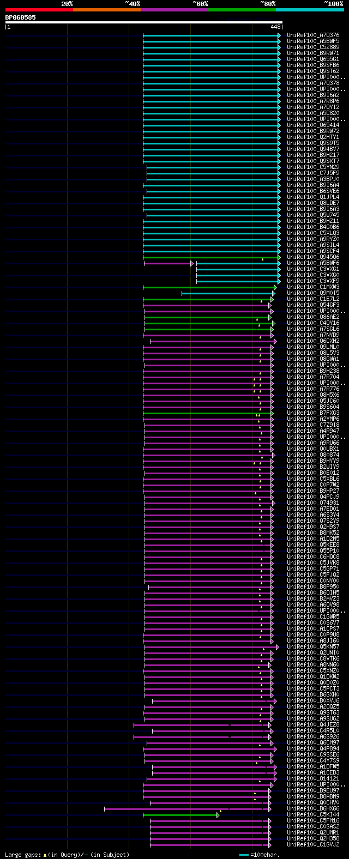Open hit UniRef100_C1E7L2
Screen dimensions: 349x859
click(313, 299)
